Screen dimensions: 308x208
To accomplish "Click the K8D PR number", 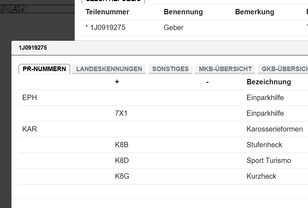I will pos(122,160).
